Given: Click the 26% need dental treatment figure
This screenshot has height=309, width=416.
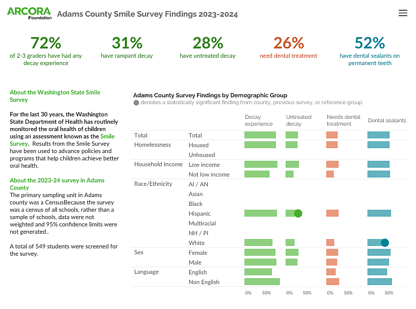Looking at the screenshot, I should [x=289, y=43].
